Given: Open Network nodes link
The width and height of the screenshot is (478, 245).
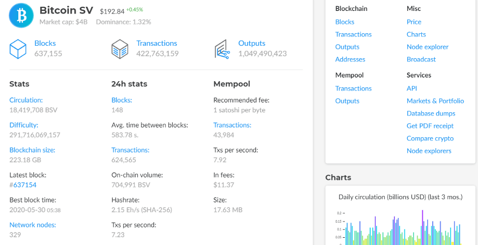Looking at the screenshot, I should coord(33,225).
